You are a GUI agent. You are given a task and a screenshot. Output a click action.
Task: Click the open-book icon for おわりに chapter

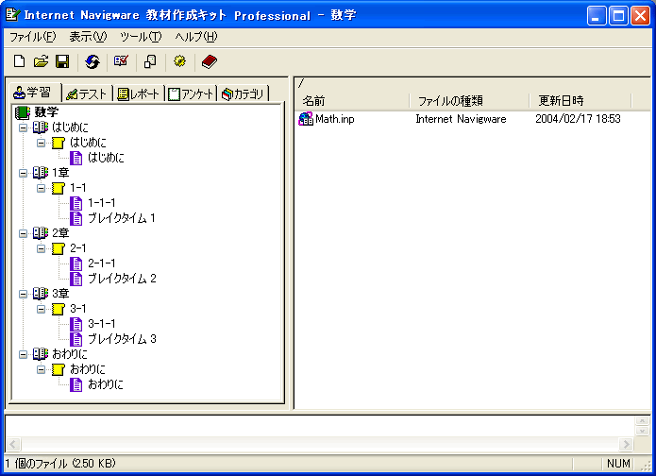pos(41,354)
